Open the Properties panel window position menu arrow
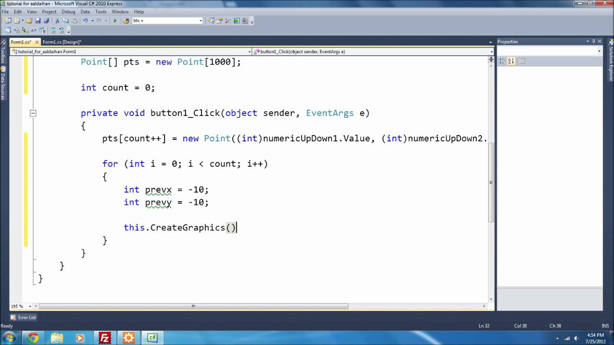Image resolution: width=614 pixels, height=345 pixels. 588,42
